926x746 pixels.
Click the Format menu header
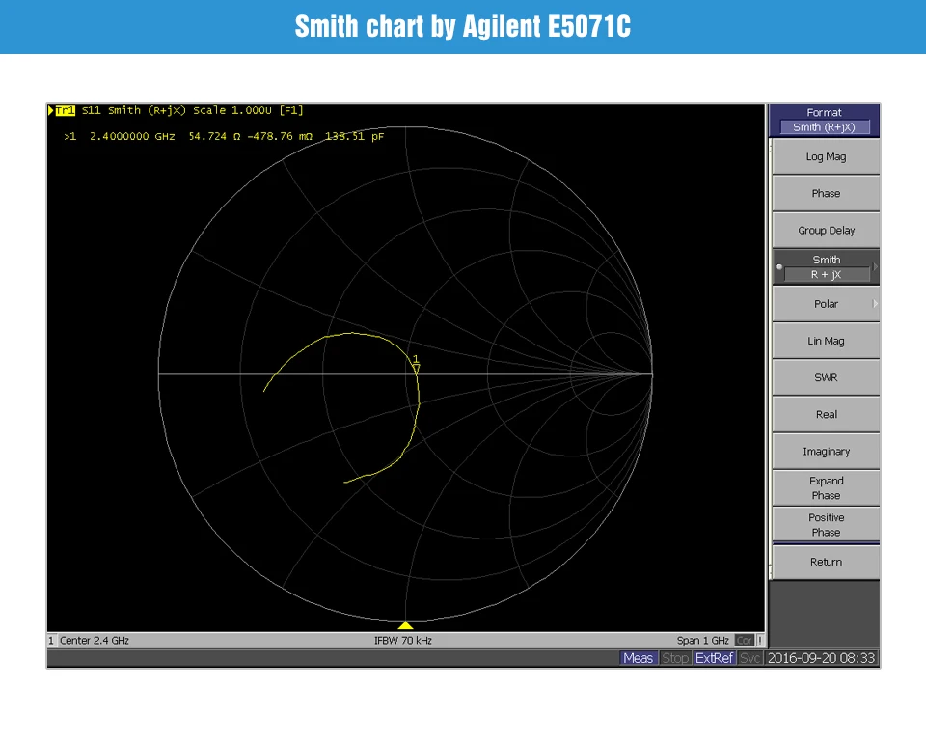pos(825,120)
